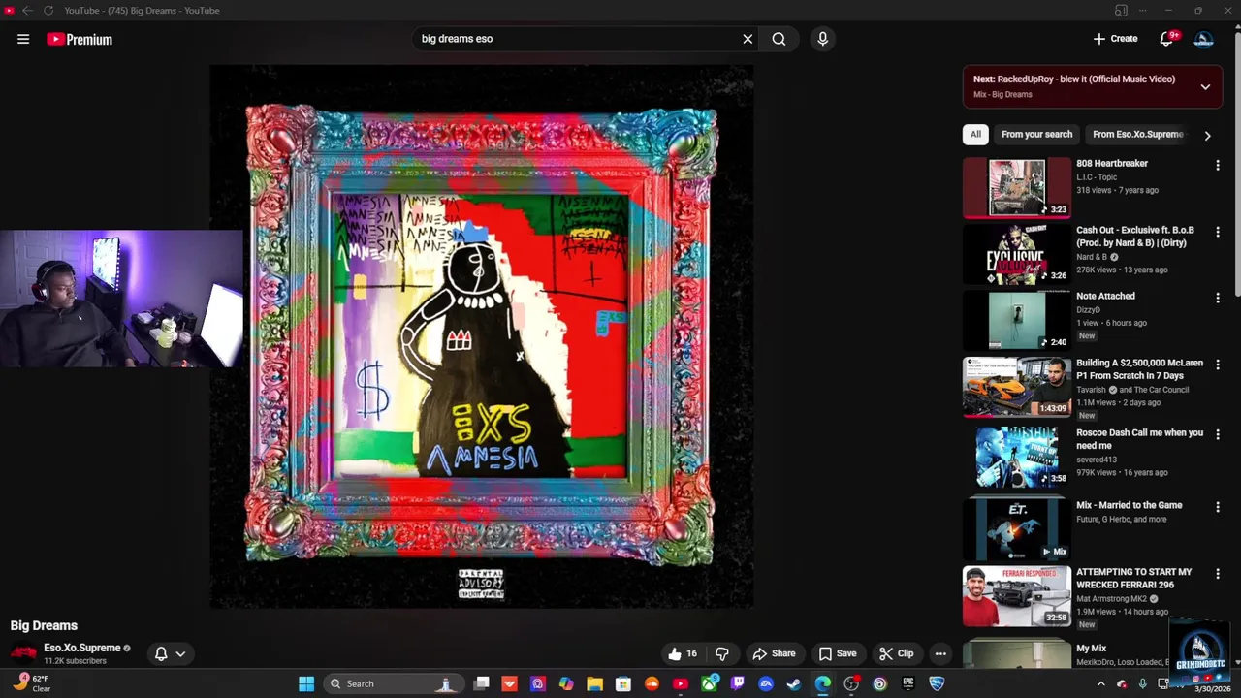Open the account avatar menu
Screen dimensions: 1241x698
[1204, 39]
